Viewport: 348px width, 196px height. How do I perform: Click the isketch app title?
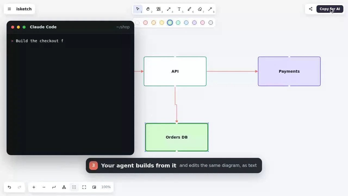tap(24, 9)
